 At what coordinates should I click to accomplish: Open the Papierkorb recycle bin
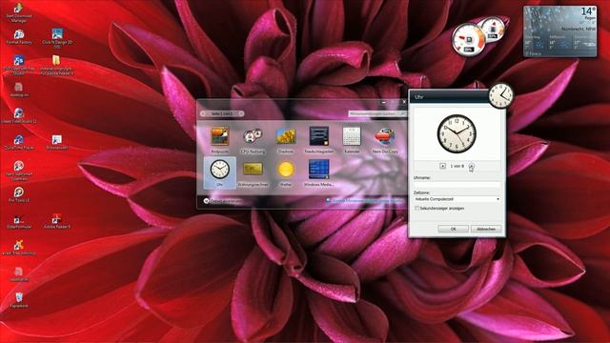click(19, 300)
